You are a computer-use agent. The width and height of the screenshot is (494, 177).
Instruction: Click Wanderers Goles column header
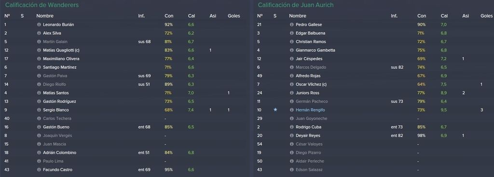pyautogui.click(x=234, y=16)
